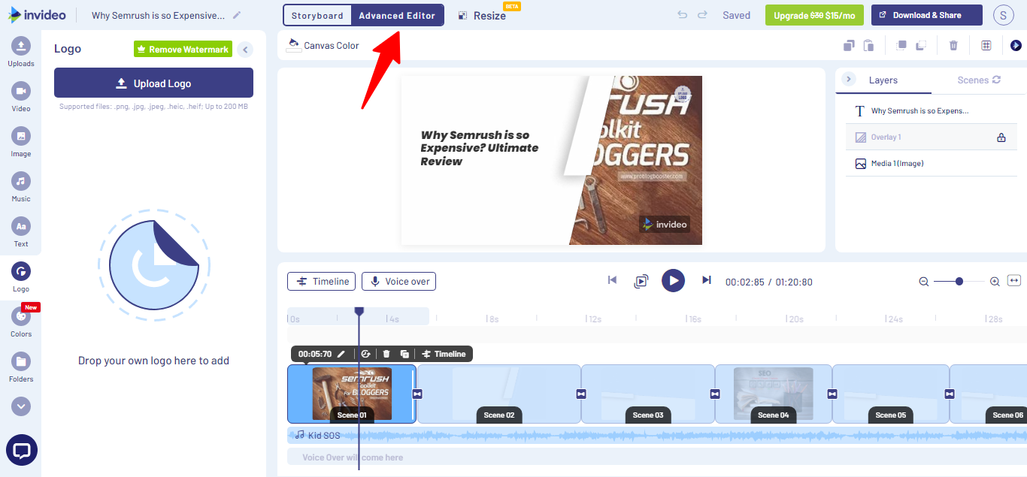The image size is (1027, 477).
Task: Click the timeline playhead marker
Action: [359, 311]
